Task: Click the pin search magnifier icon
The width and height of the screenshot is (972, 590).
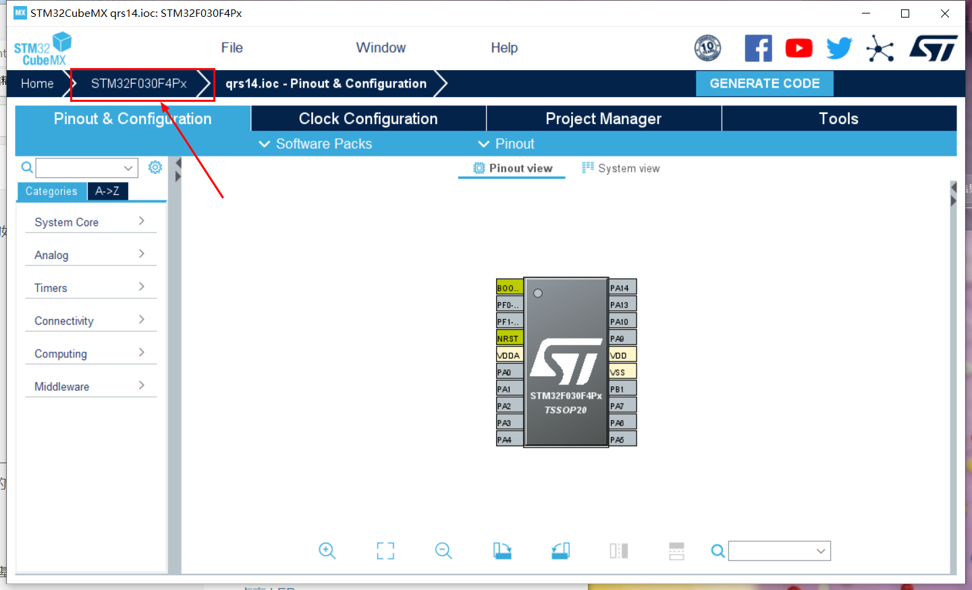Action: (x=718, y=552)
